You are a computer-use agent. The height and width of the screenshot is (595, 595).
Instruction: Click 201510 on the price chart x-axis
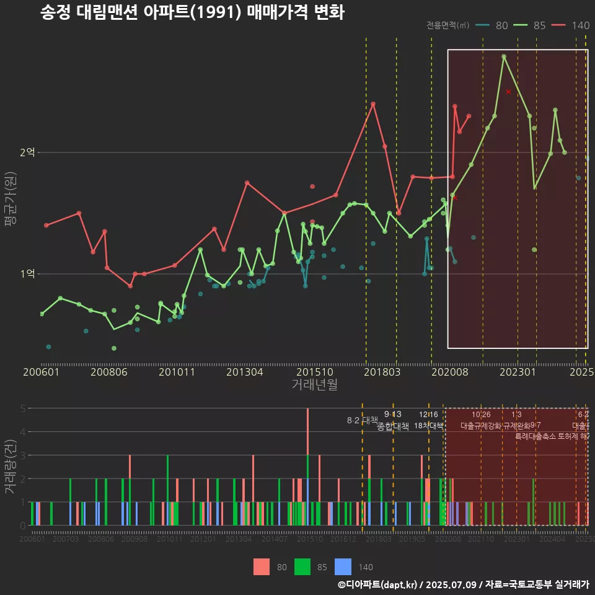tap(315, 372)
